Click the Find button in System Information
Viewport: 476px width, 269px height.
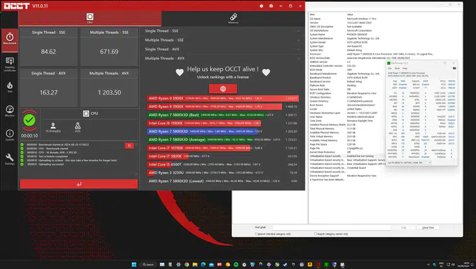(x=404, y=227)
